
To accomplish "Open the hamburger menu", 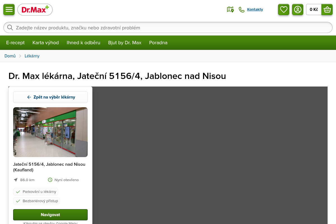I will tap(9, 10).
